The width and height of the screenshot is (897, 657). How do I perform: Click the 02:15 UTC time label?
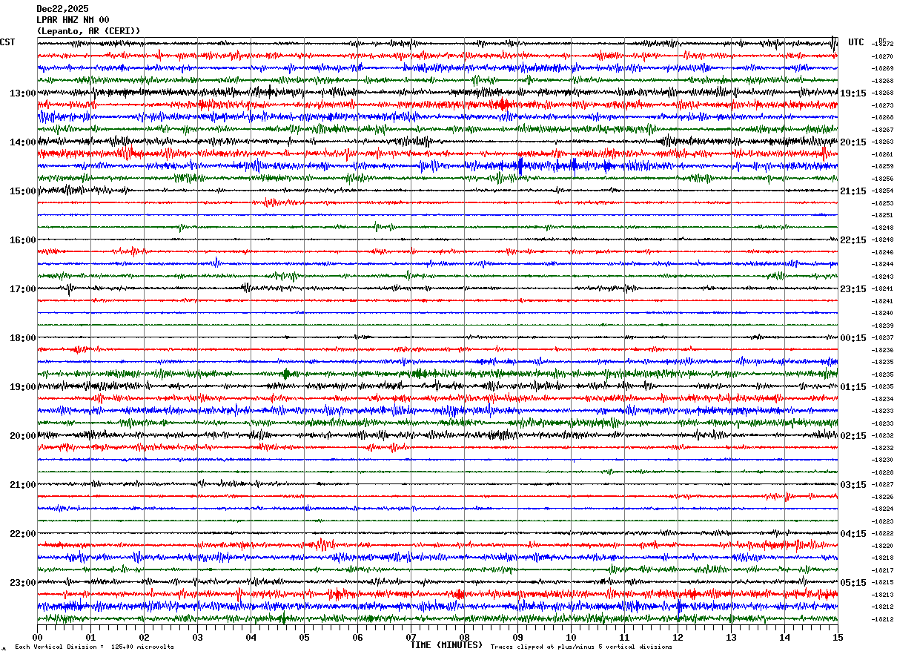tap(853, 436)
